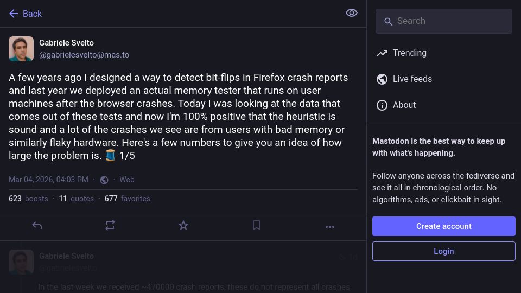The height and width of the screenshot is (293, 521).
Task: Open Gabriele Svelto display name in main post
Action: pyautogui.click(x=66, y=43)
